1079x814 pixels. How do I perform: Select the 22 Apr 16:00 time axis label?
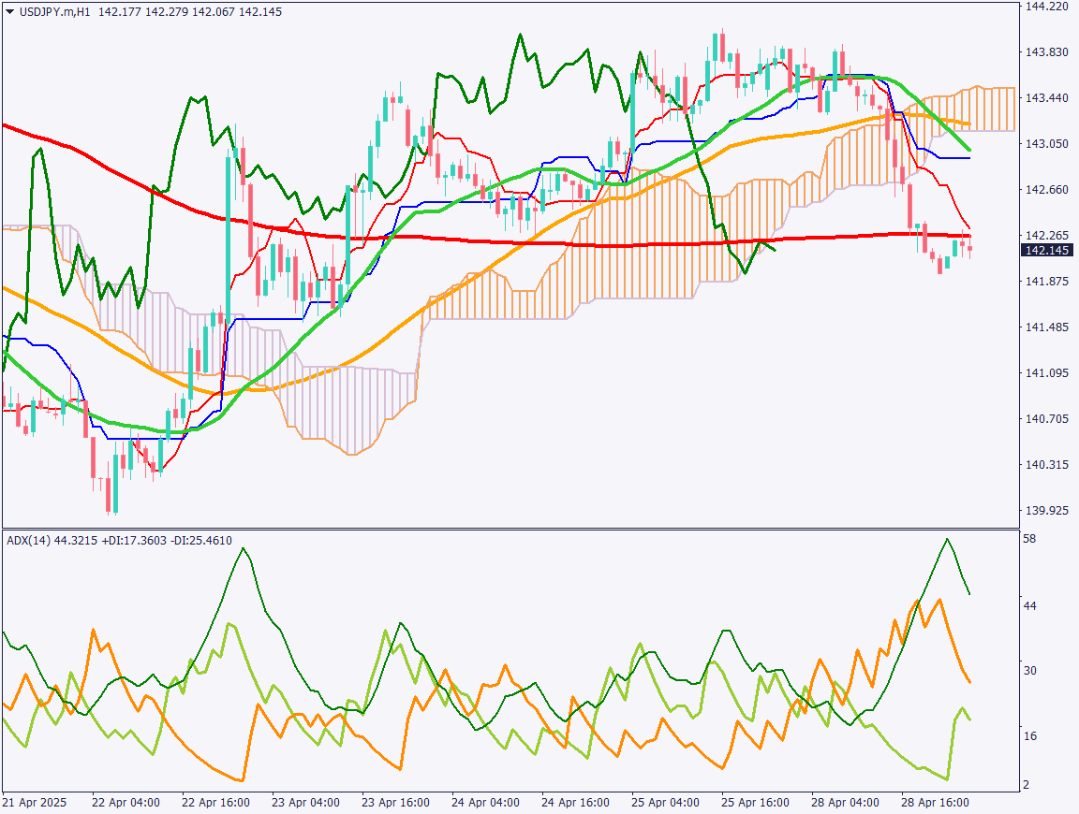[x=214, y=803]
